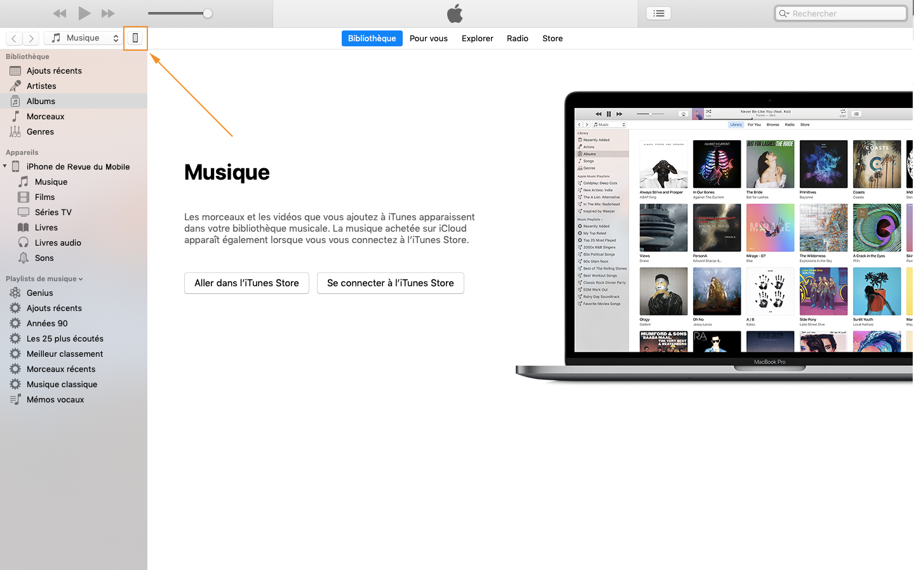Click the Morceaux récents label
914x570 pixels.
pyautogui.click(x=61, y=369)
